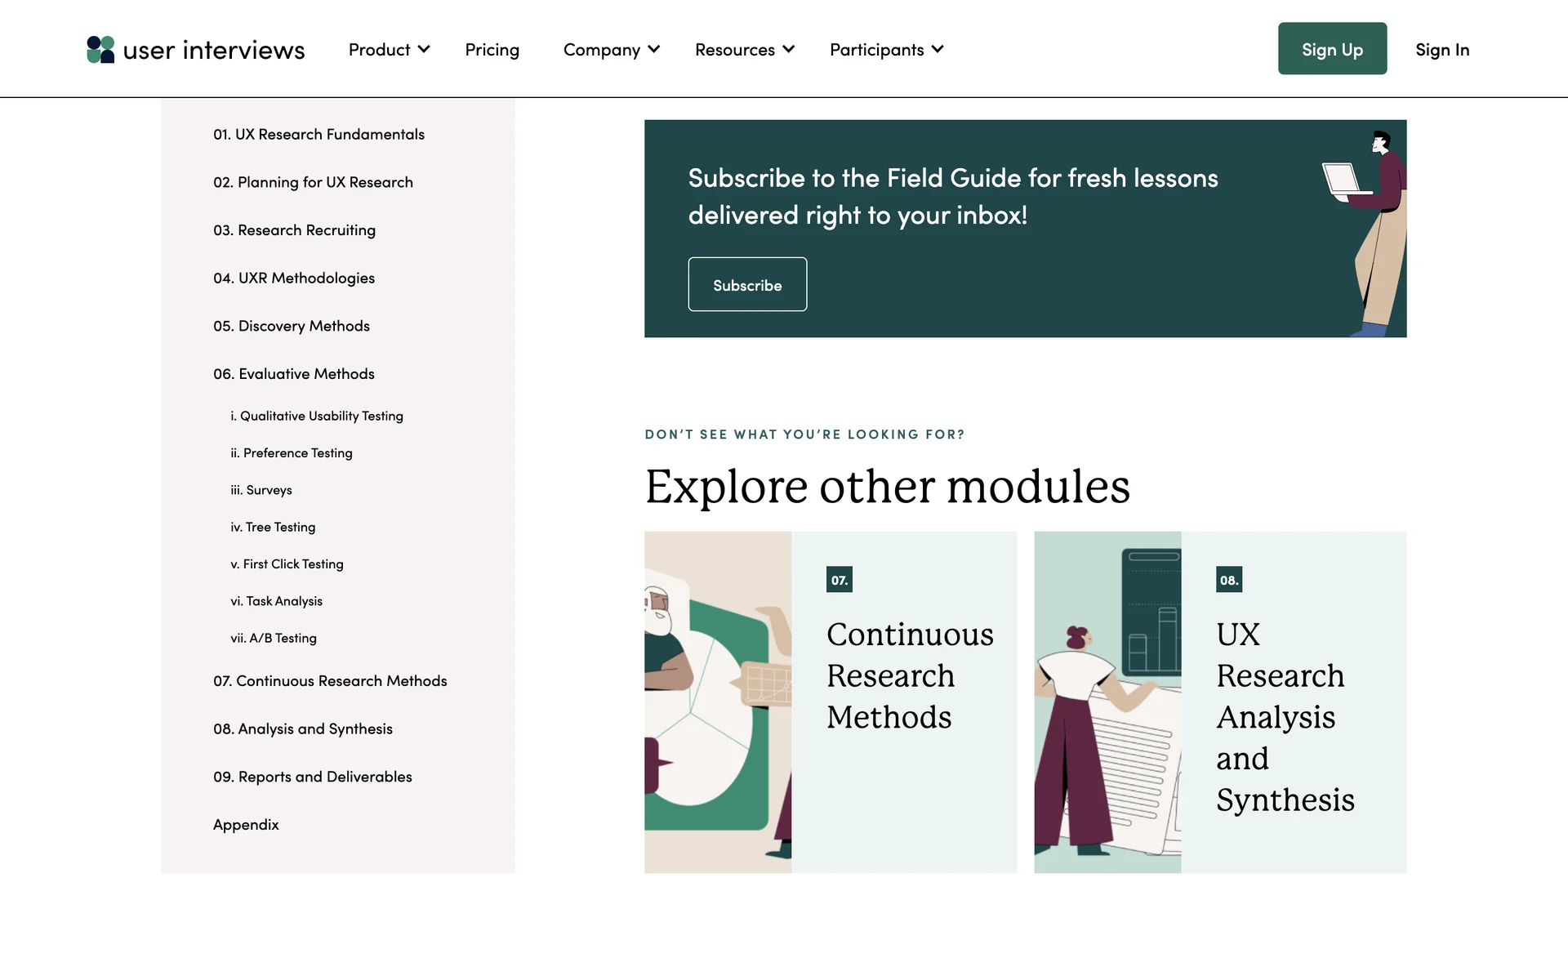Image resolution: width=1568 pixels, height=980 pixels.
Task: Click the 08 module number badge
Action: click(1228, 580)
